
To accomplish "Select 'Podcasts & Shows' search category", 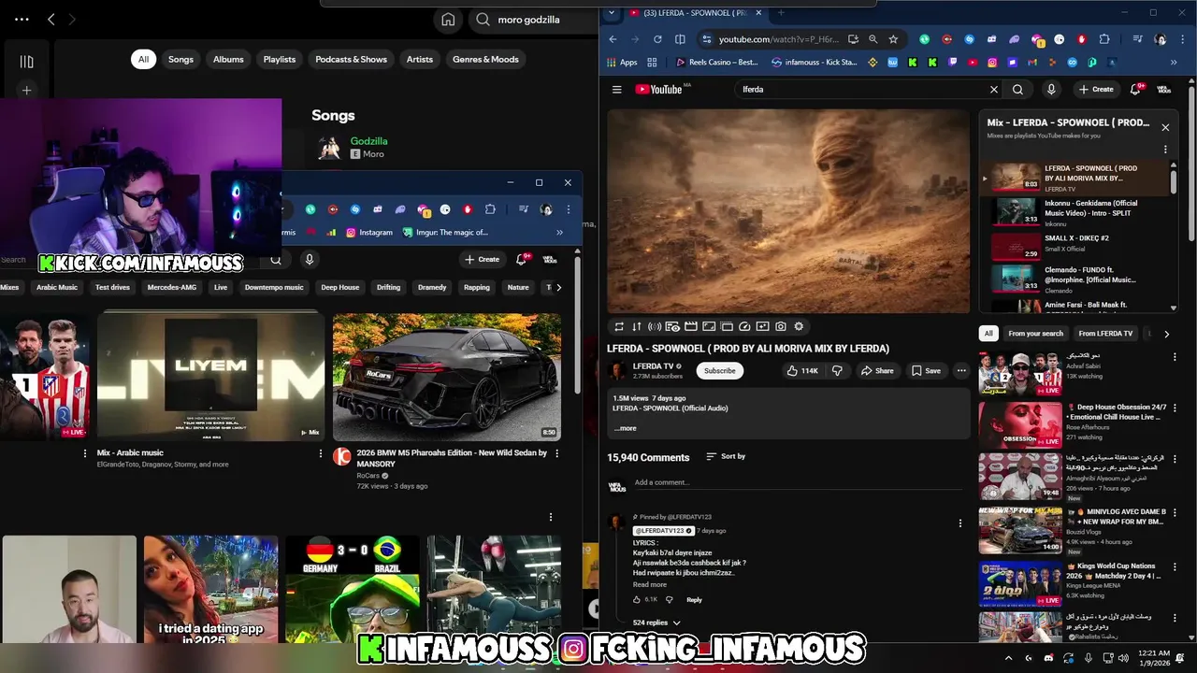I will [351, 59].
